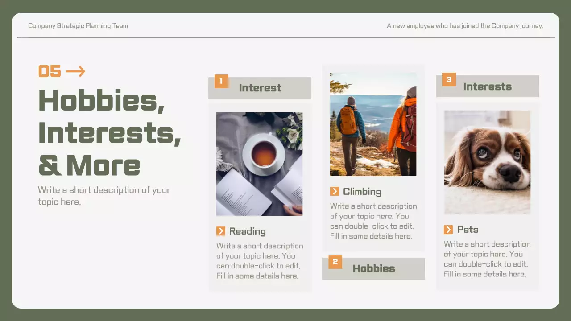Select the Pets heading text
571x321 pixels.
point(468,230)
